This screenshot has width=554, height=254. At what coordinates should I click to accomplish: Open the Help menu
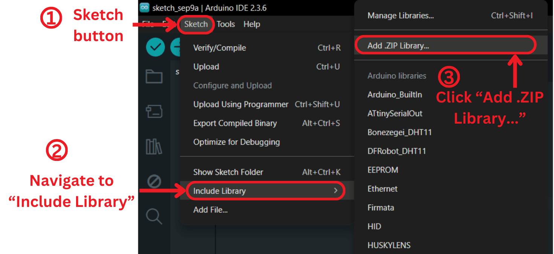point(252,24)
